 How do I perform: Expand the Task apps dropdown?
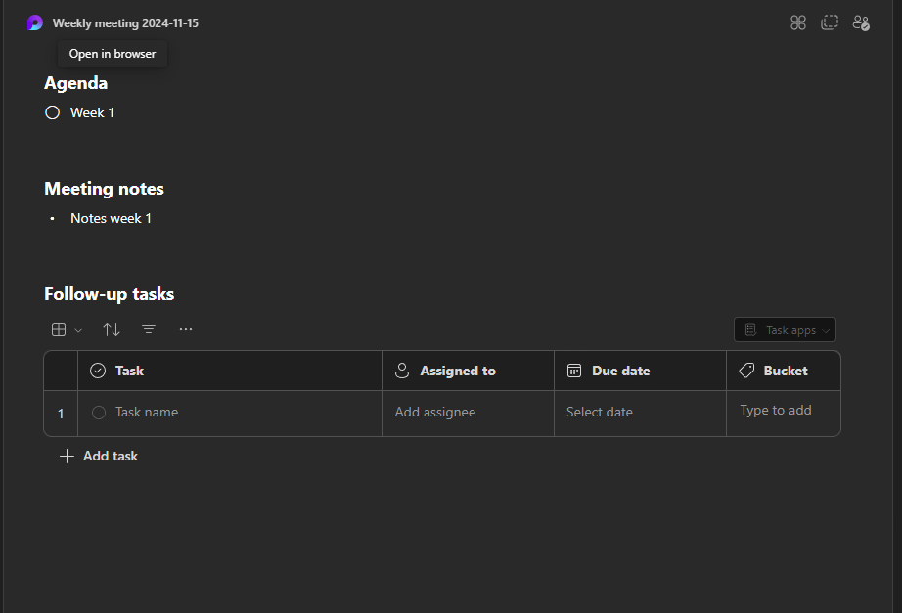[x=785, y=330]
